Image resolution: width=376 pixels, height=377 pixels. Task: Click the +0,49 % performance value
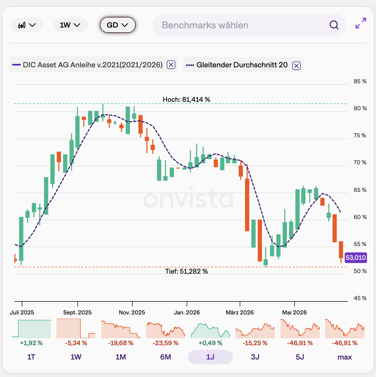(x=210, y=343)
